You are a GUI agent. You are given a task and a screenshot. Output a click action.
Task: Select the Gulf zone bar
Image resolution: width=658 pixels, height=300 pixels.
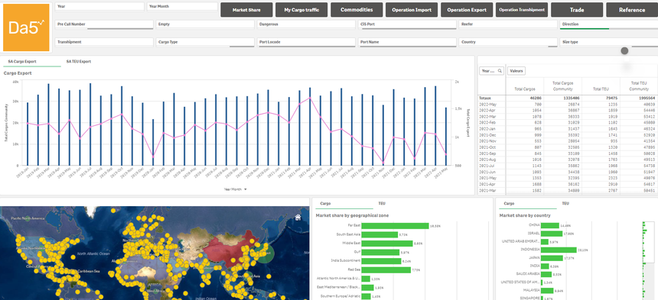(x=380, y=253)
